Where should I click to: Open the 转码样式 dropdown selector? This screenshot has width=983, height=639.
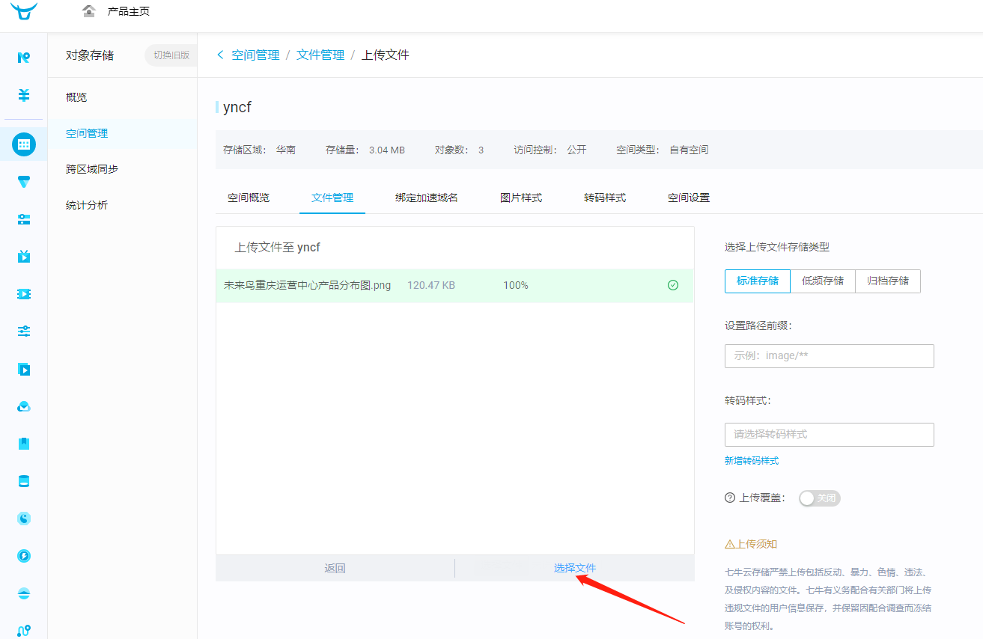pyautogui.click(x=829, y=435)
